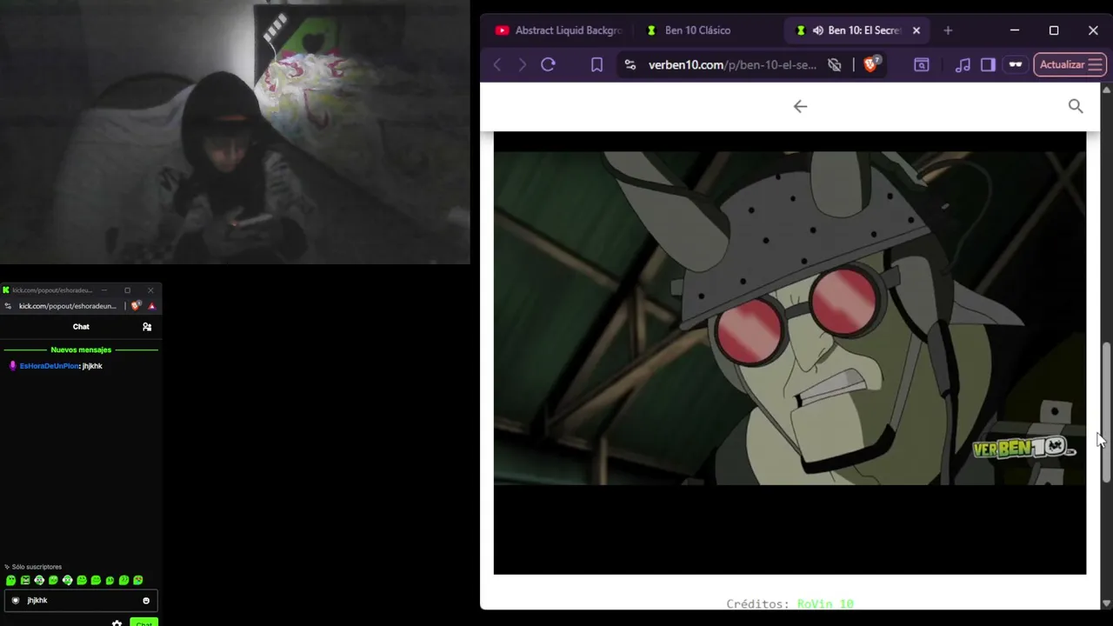Click the crossed-out icon in the verben10 address bar

[x=835, y=64]
